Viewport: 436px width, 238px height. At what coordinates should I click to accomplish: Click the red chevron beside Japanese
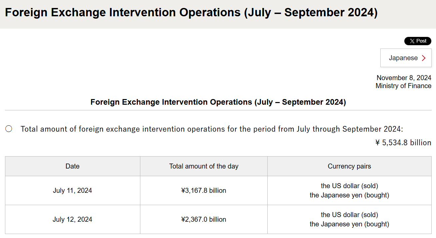point(424,58)
